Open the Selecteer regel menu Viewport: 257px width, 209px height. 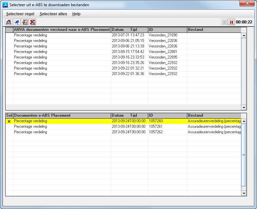(20, 14)
